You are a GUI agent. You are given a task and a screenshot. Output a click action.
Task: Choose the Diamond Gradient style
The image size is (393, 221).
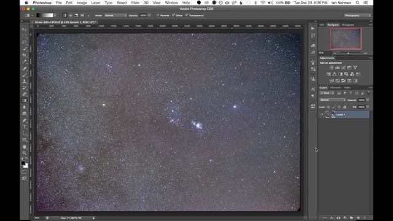click(x=88, y=15)
